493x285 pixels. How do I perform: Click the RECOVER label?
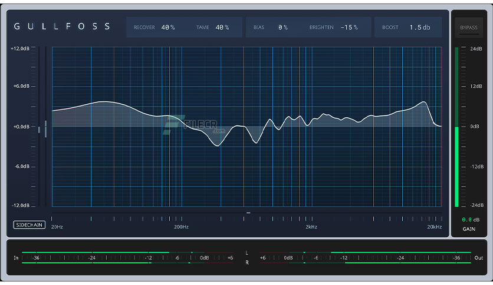pyautogui.click(x=144, y=28)
